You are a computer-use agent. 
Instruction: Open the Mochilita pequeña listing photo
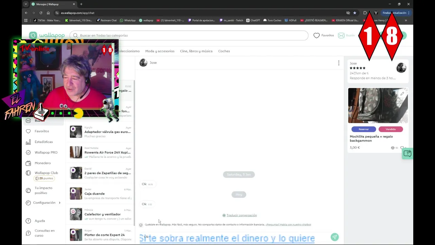[x=378, y=105]
